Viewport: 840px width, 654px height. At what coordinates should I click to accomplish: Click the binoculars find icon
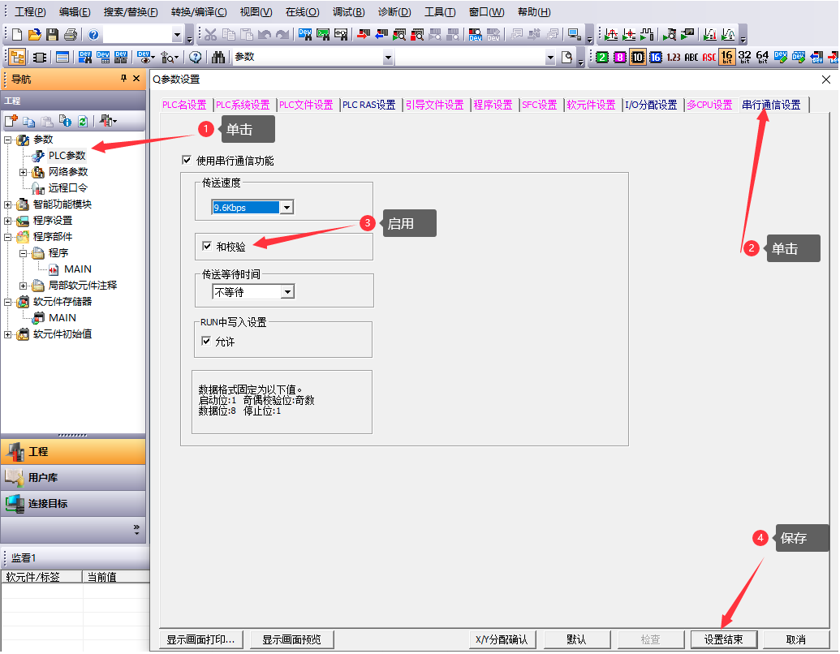pos(218,57)
